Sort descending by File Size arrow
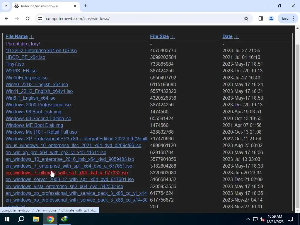Image resolution: width=300 pixels, height=225 pixels. point(173,37)
